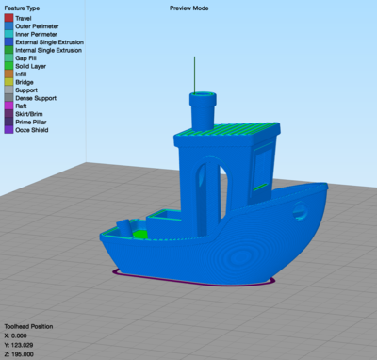Screen dimensions: 377x360
Task: Click the Skirt/Brim color swatch
Action: [x=8, y=114]
